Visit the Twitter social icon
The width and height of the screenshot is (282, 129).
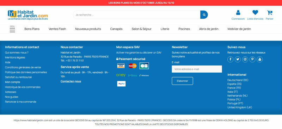click(x=238, y=59)
